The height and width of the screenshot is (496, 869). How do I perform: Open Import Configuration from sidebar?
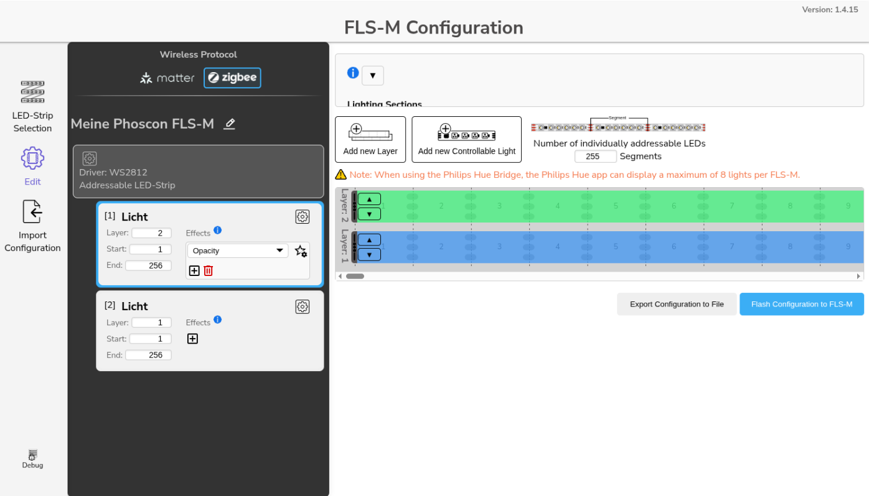pos(32,226)
